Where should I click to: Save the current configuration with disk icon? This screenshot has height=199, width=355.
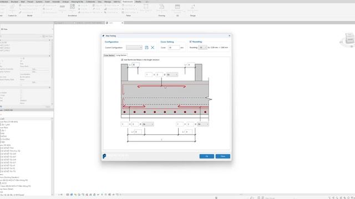pos(146,48)
